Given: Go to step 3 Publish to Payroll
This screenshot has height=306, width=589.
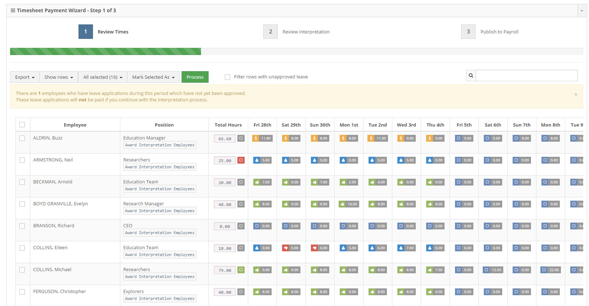Looking at the screenshot, I should tap(468, 32).
